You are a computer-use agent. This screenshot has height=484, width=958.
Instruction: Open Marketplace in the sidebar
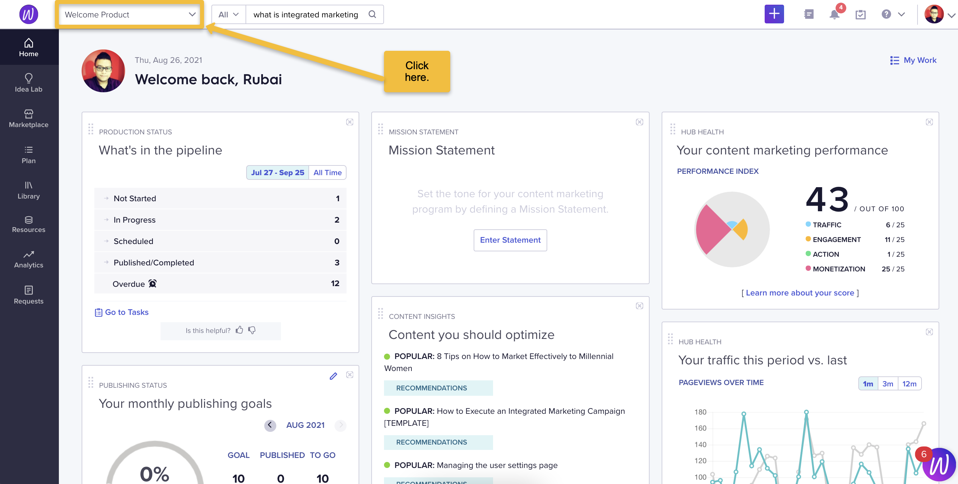(29, 119)
